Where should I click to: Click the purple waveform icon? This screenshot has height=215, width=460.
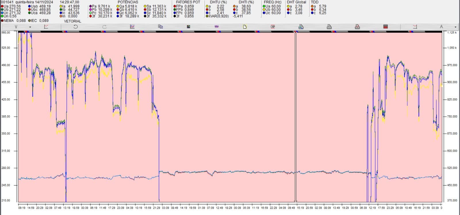[x=217, y=27]
